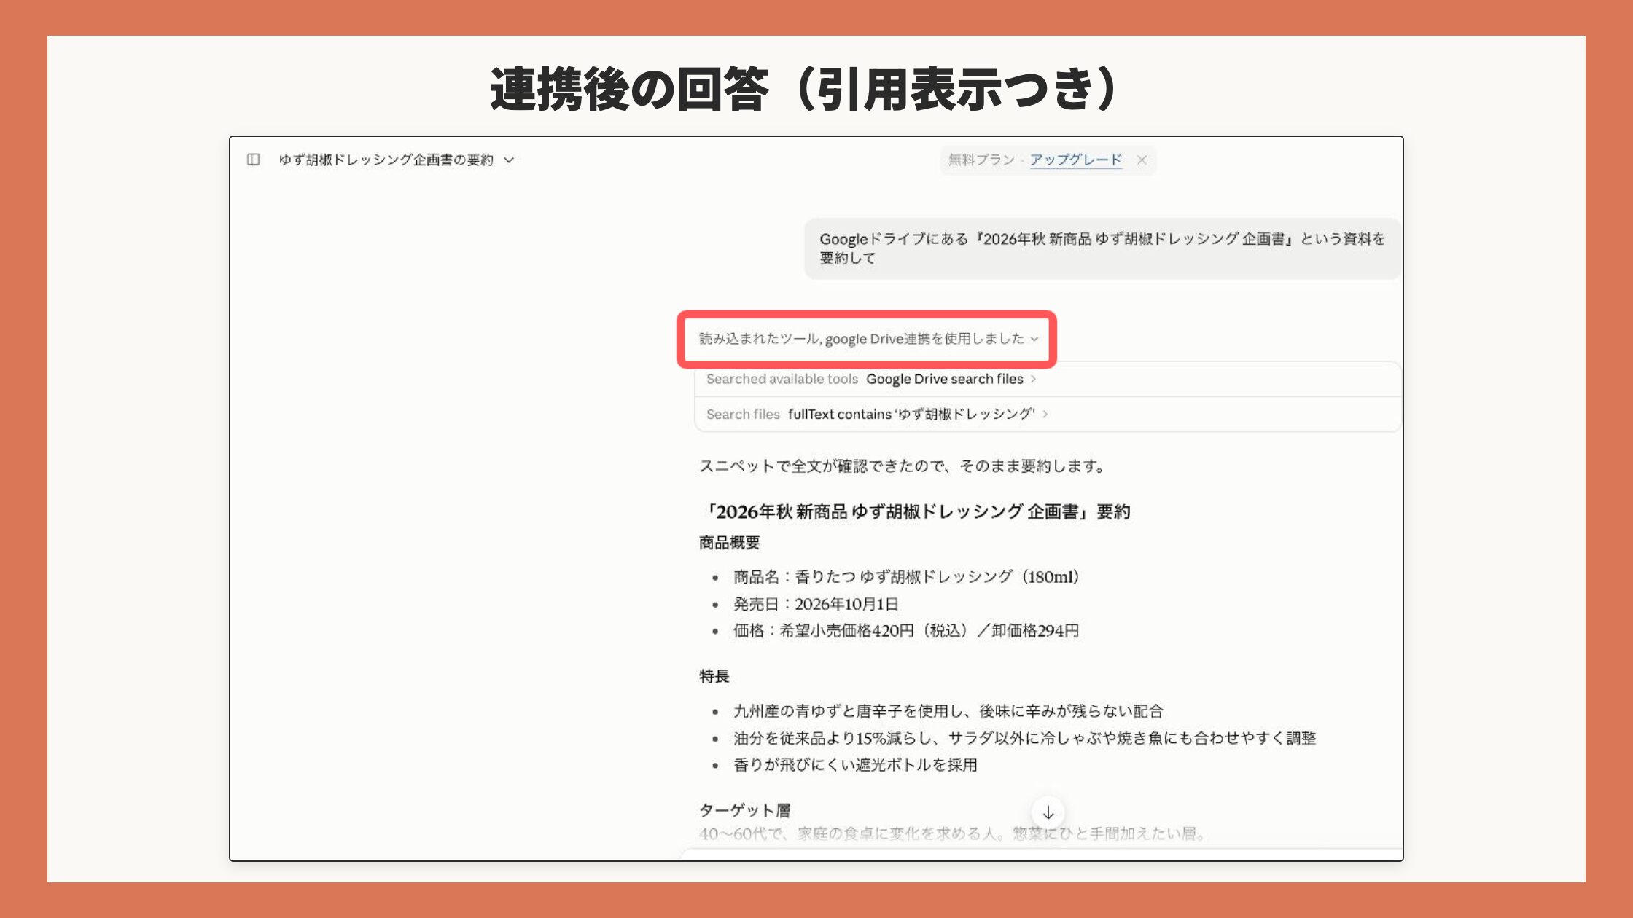Click the 無料プラン label
The image size is (1633, 918).
point(981,160)
